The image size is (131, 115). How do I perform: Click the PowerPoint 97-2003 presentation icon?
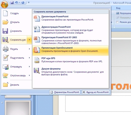tap(37, 39)
